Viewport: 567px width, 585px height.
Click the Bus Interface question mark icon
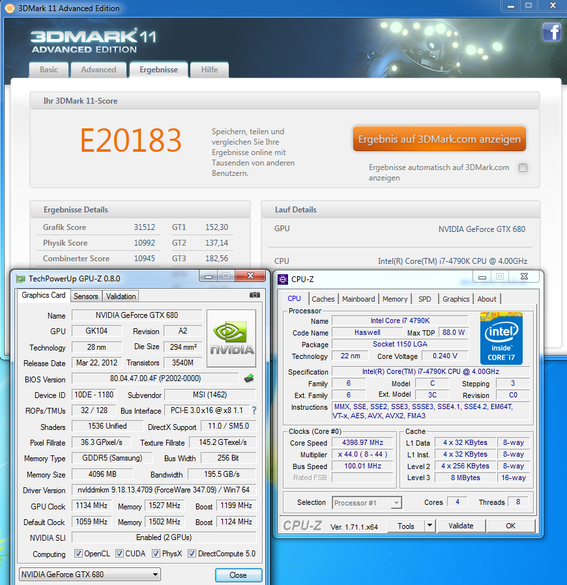[254, 411]
